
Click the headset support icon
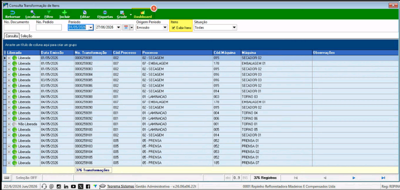[x=44, y=186]
